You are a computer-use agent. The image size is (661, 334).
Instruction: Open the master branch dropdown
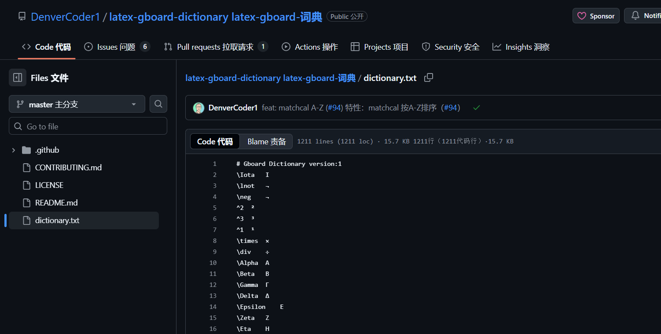77,104
